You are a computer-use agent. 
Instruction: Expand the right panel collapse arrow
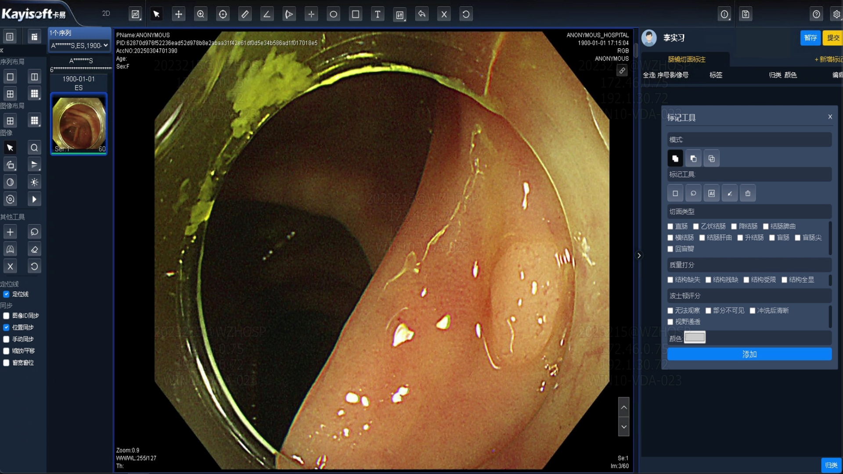click(x=639, y=255)
